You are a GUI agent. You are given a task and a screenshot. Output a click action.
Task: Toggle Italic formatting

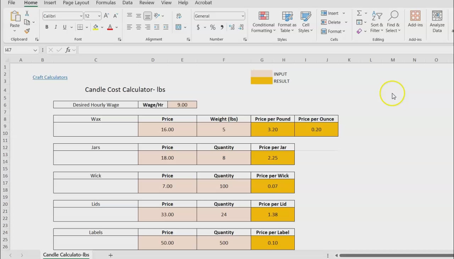pyautogui.click(x=56, y=27)
